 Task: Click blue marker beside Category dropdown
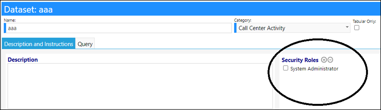coord(235,28)
